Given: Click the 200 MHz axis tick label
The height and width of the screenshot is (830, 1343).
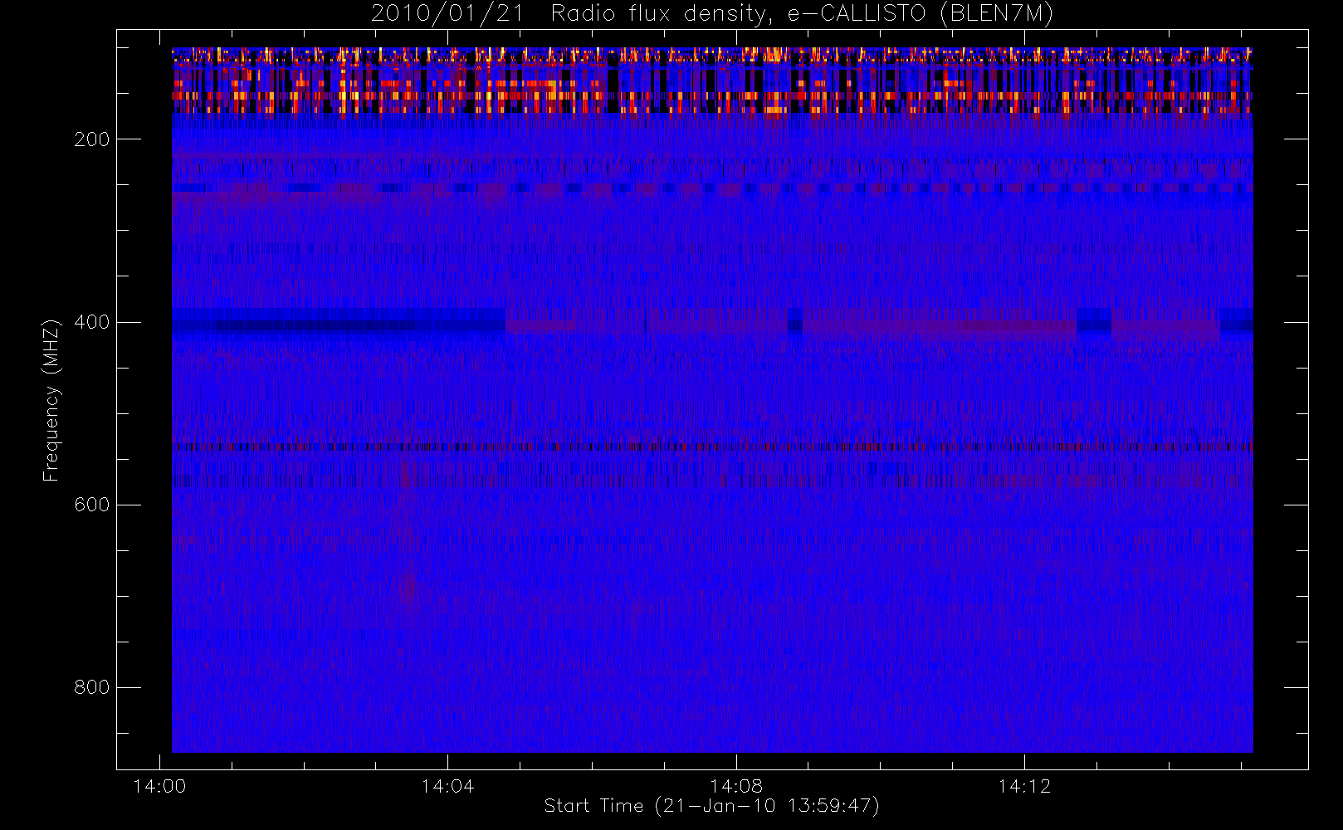Looking at the screenshot, I should pyautogui.click(x=92, y=139).
